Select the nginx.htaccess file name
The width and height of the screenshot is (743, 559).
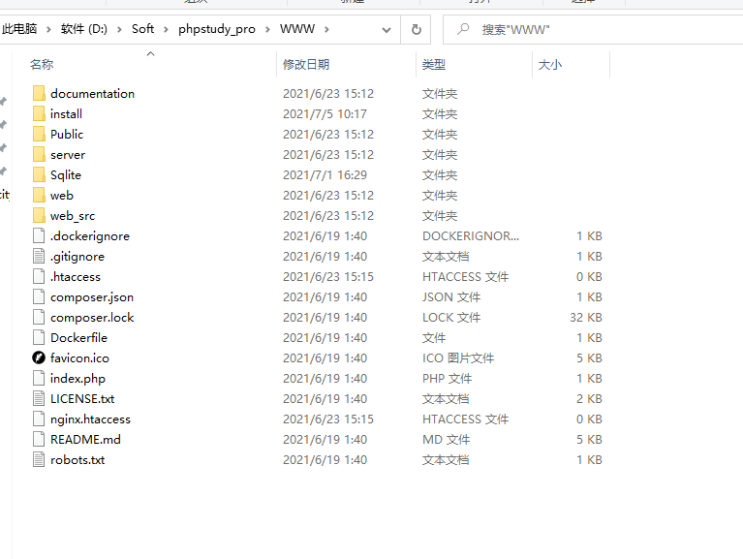(90, 419)
